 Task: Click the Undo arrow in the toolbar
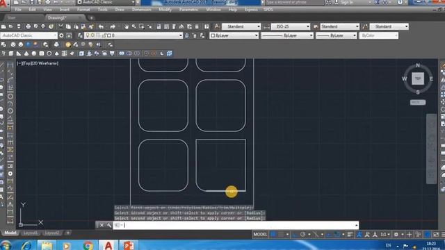click(x=101, y=26)
